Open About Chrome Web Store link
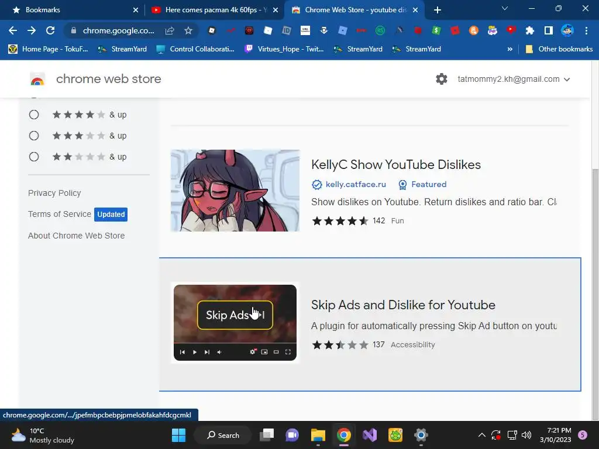The width and height of the screenshot is (599, 449). [x=77, y=236]
